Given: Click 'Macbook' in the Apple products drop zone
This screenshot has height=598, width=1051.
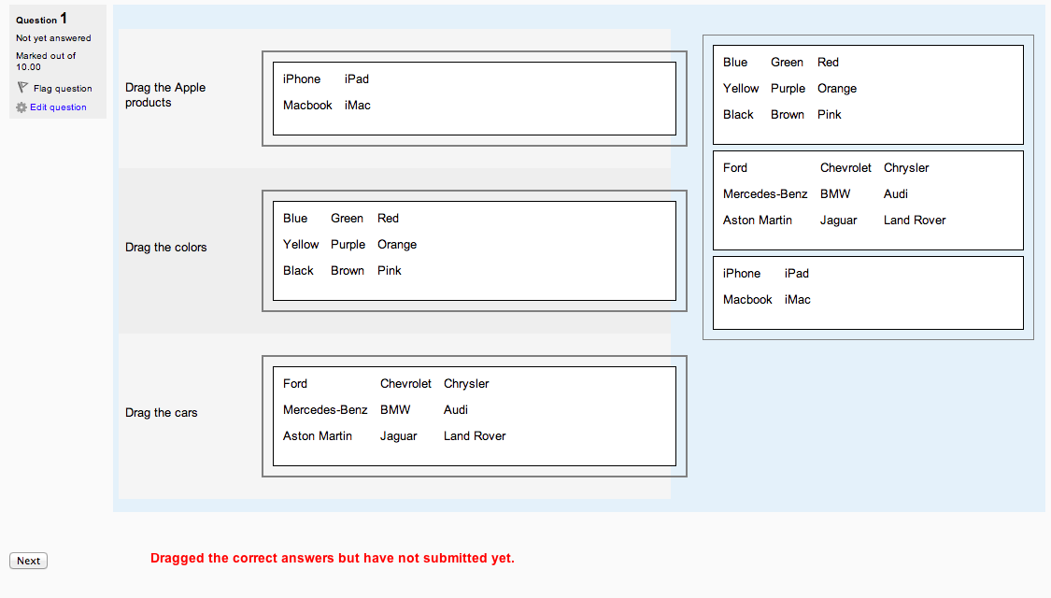Looking at the screenshot, I should coord(307,106).
